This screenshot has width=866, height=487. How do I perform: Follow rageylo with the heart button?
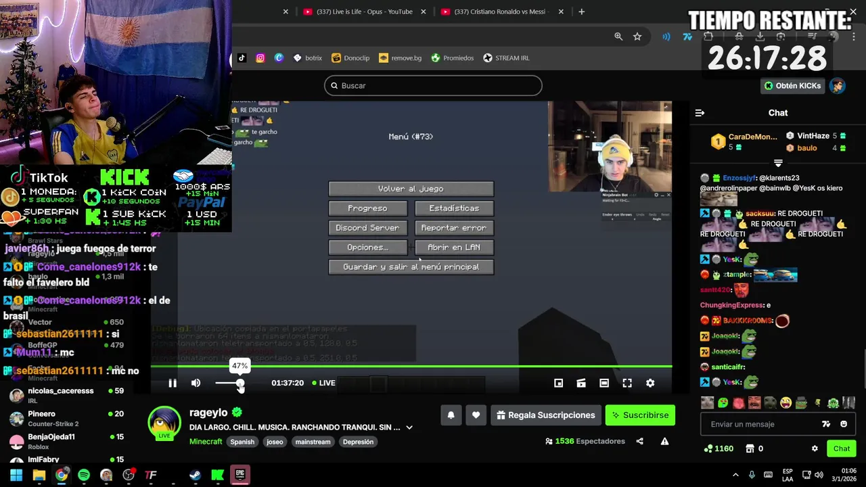point(476,415)
